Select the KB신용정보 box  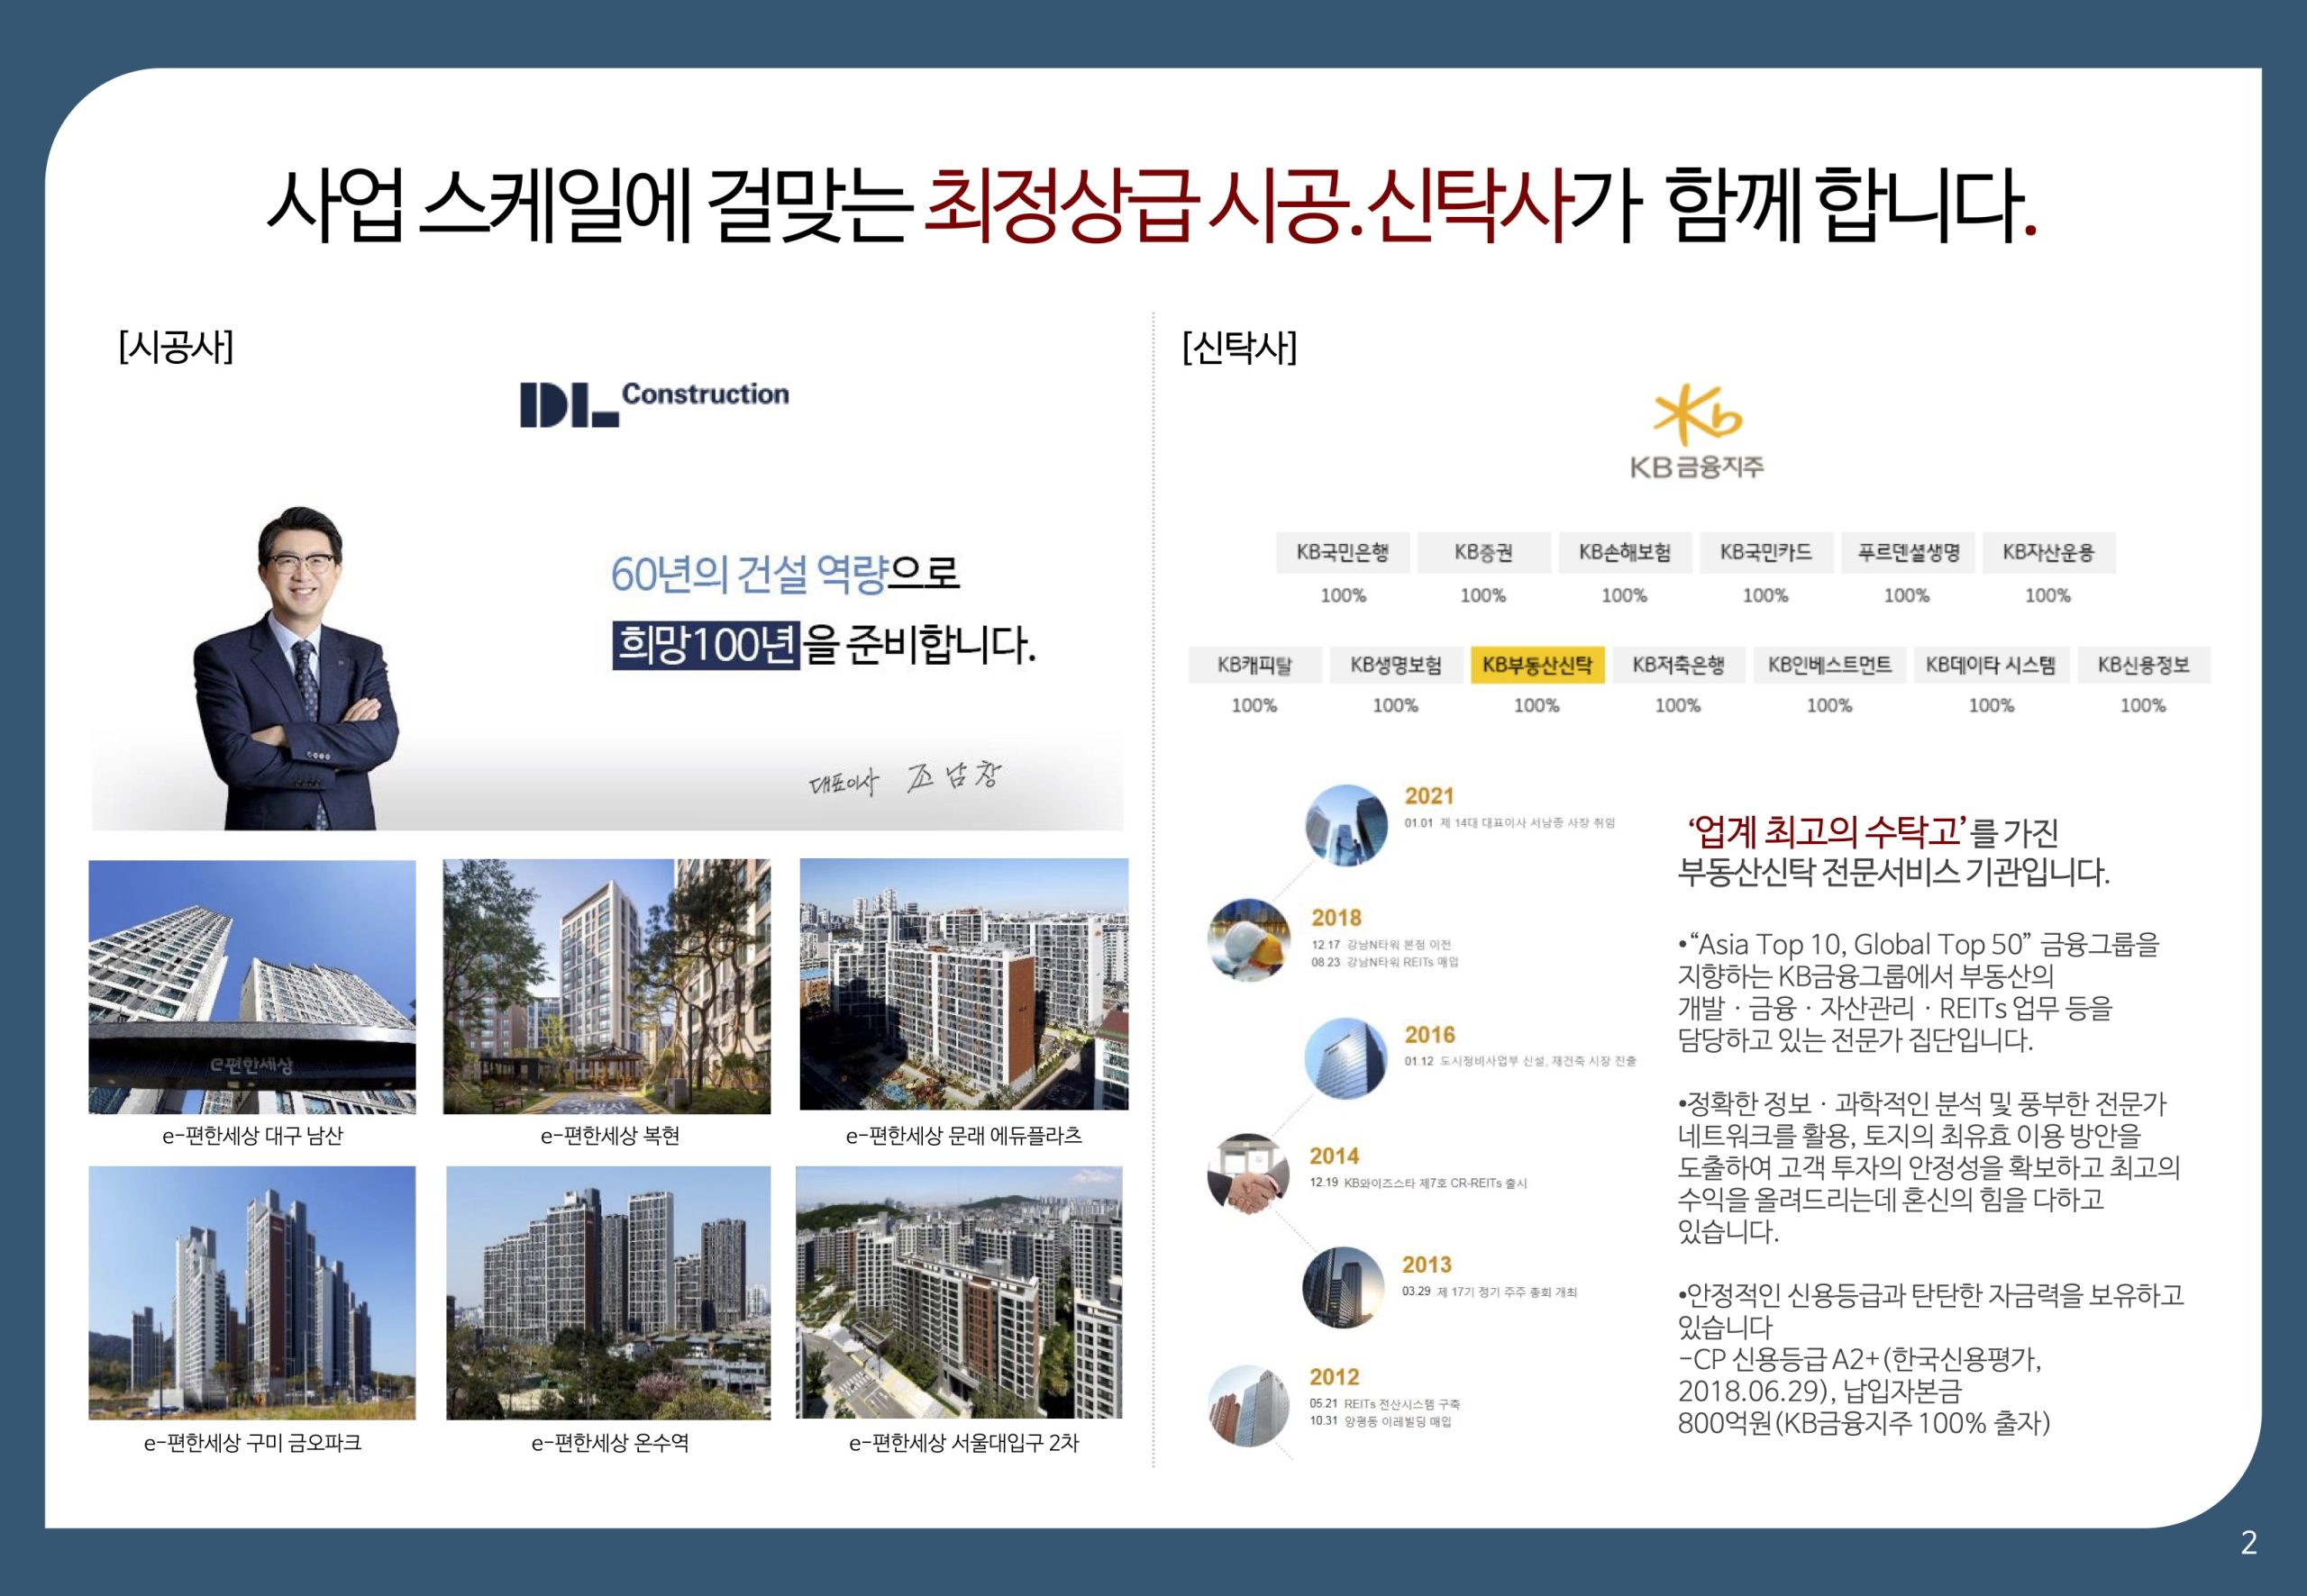click(2143, 665)
